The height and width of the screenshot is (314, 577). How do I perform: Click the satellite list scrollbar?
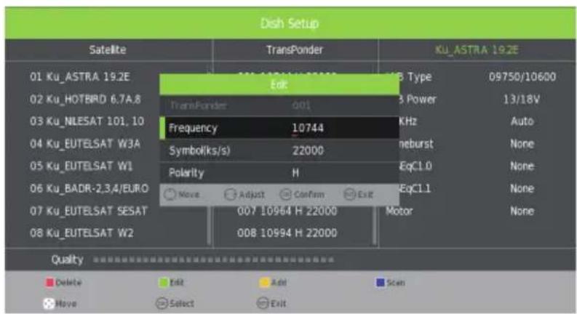pos(209,225)
